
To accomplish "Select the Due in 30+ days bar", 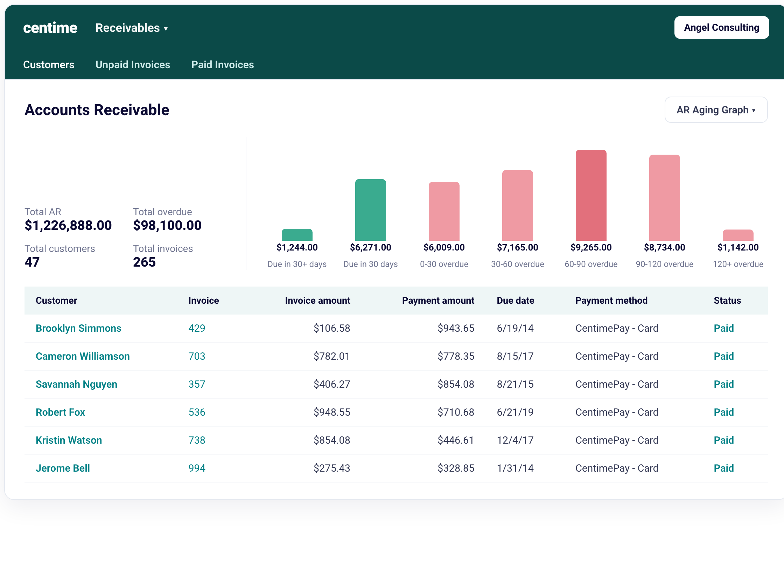I will click(x=297, y=235).
